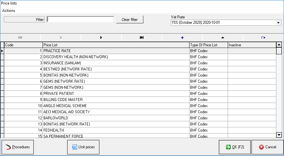Click in the Filter text field
This screenshot has height=156, width=284.
pos(80,19)
